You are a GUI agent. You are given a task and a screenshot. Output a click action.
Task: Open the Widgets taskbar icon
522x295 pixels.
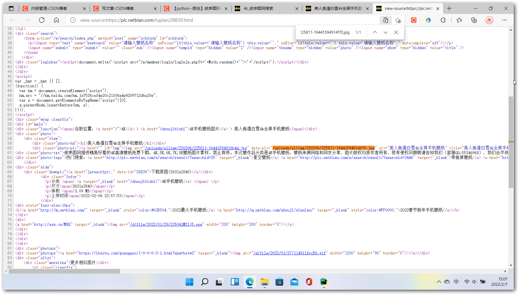(235, 282)
